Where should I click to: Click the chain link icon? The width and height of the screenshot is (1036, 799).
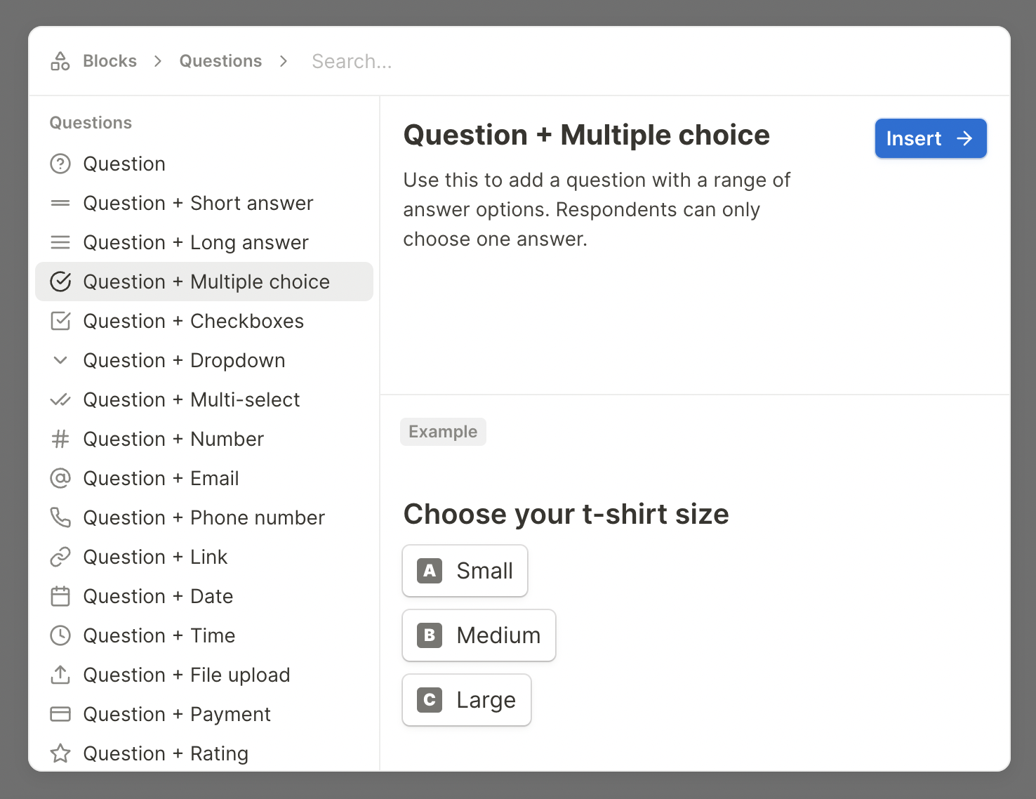[60, 557]
